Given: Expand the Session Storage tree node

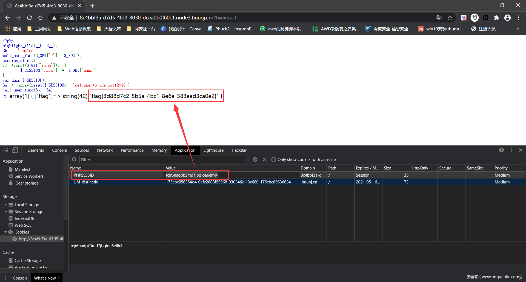Looking at the screenshot, I should pyautogui.click(x=5, y=211).
